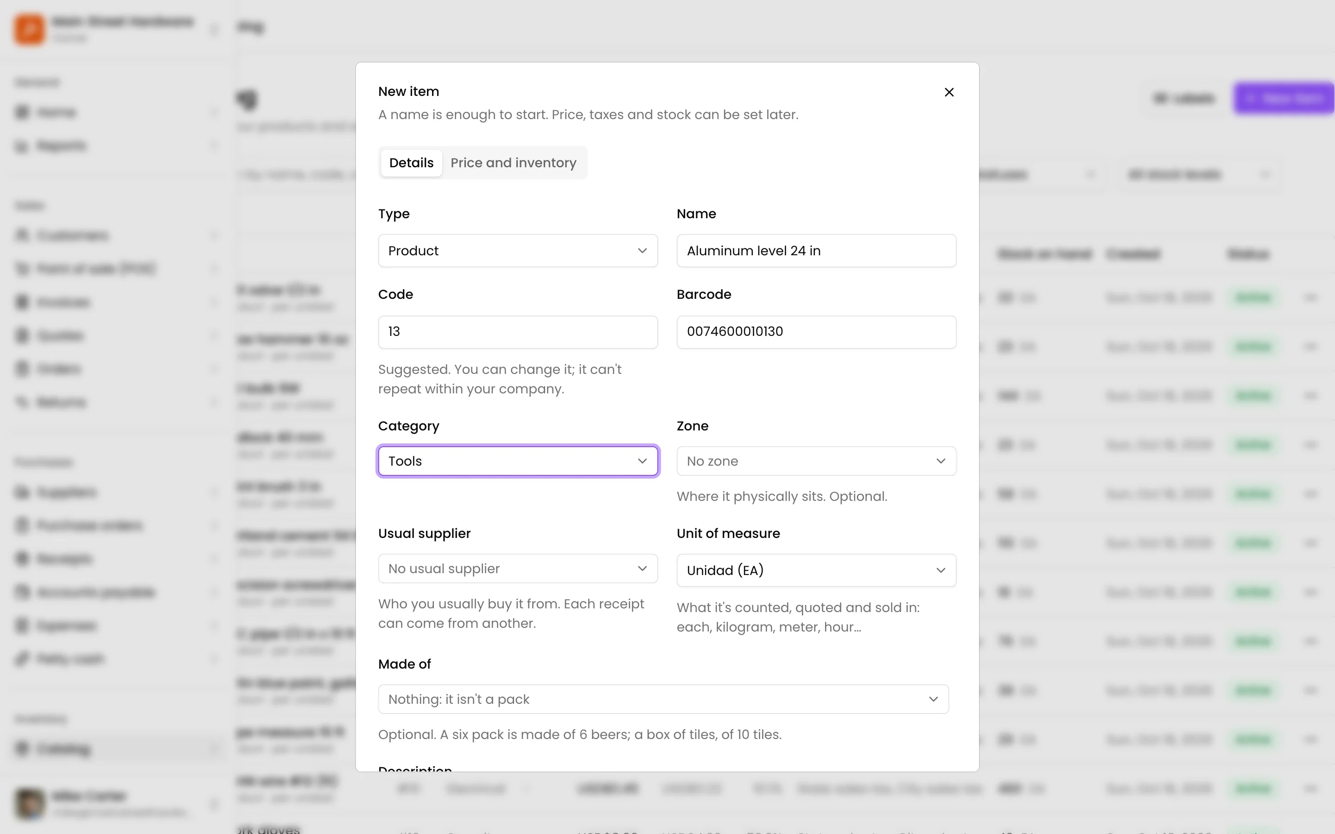1335x834 pixels.
Task: Switch to Price and inventory tab
Action: (513, 163)
